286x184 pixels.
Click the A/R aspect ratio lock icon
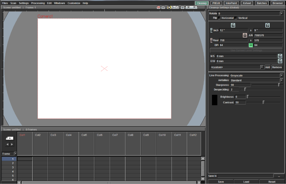click(245, 35)
